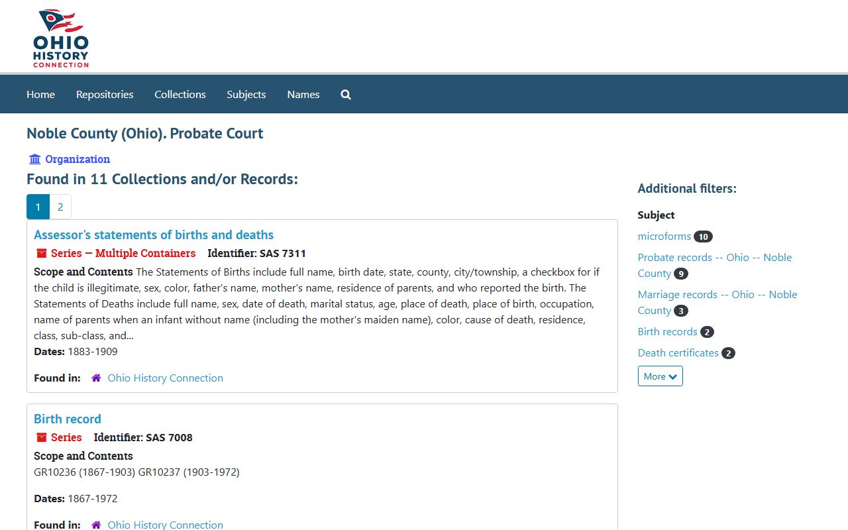Image resolution: width=848 pixels, height=530 pixels.
Task: Open Assessor's statements of births and deaths
Action: point(154,235)
